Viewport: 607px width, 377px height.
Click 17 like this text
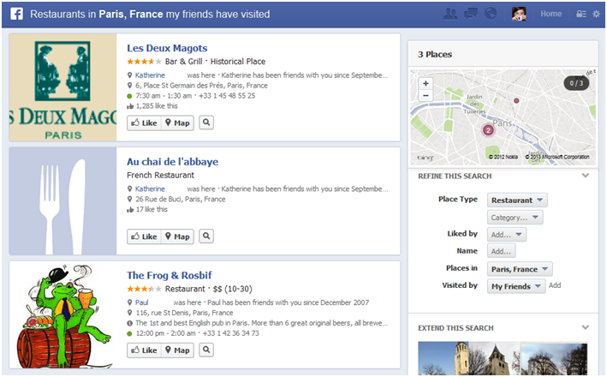point(152,209)
